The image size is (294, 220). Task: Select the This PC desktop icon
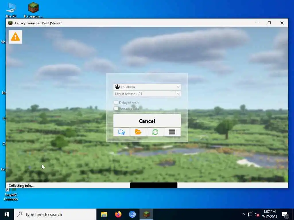[x=11, y=10]
